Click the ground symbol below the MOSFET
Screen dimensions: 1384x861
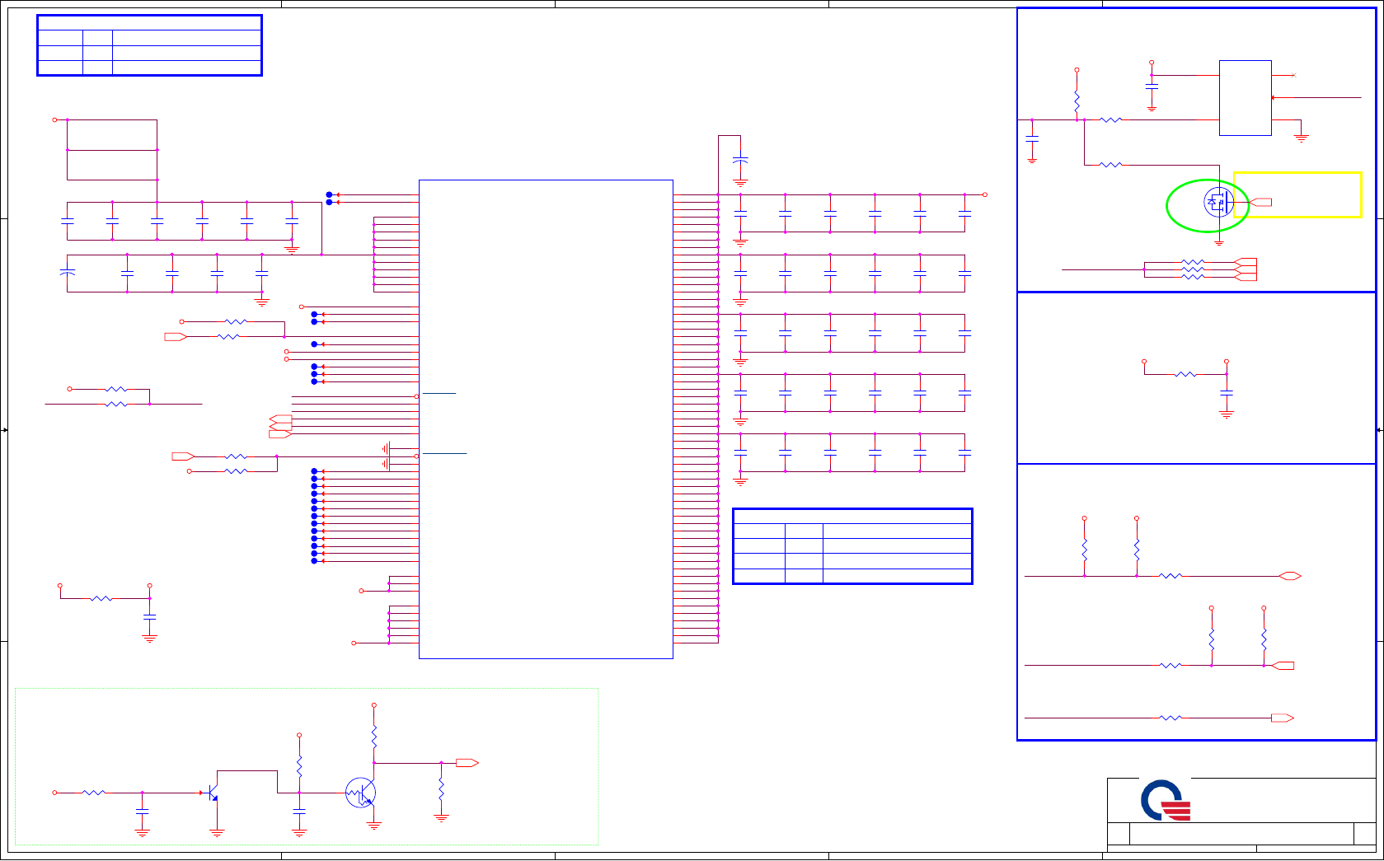pos(1219,242)
